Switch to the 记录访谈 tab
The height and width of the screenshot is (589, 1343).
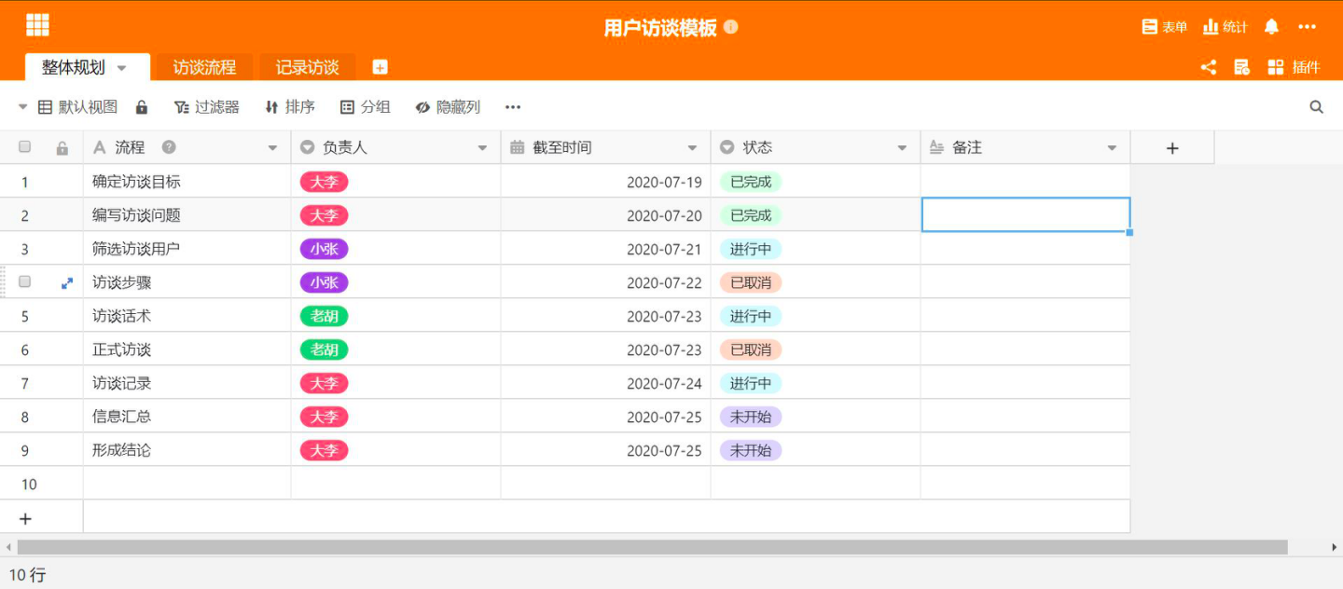click(x=307, y=67)
